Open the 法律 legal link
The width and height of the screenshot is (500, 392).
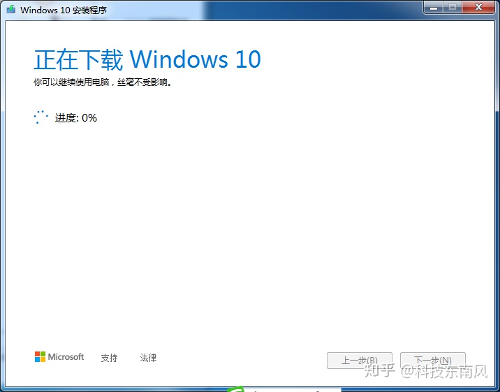[148, 358]
